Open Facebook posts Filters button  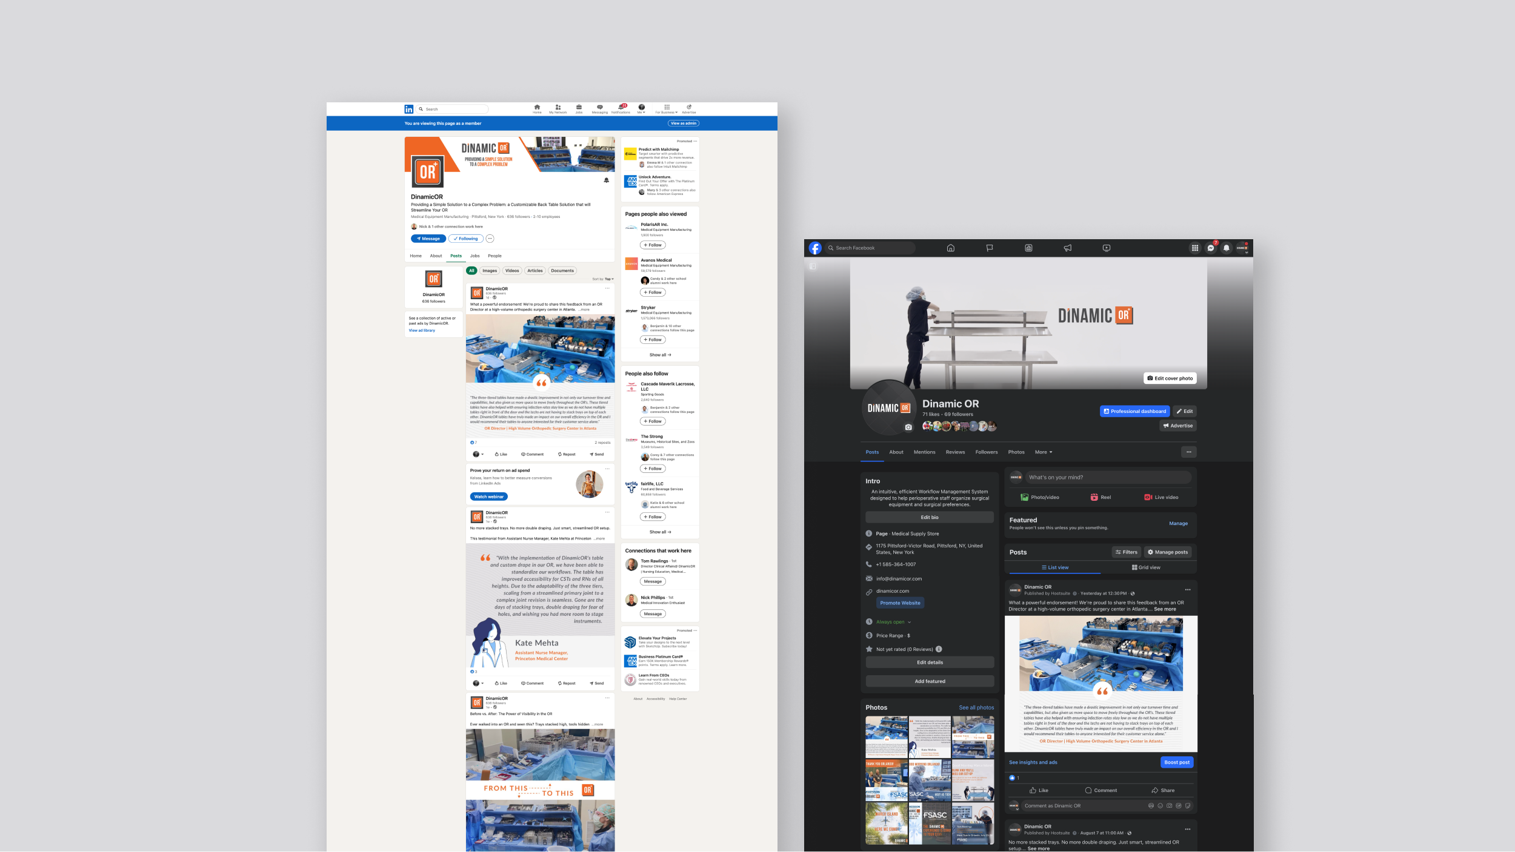tap(1127, 552)
